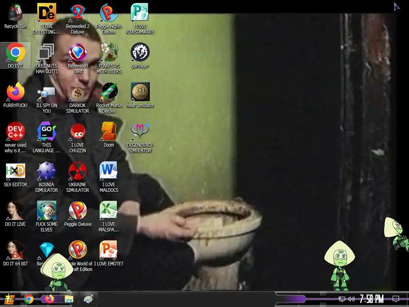Select the 'BOSNIA SIMULATOR' mine icon

46,177
